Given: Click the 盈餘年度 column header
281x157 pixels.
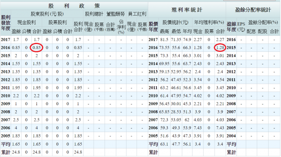Looking at the screenshot, I should [231, 26].
